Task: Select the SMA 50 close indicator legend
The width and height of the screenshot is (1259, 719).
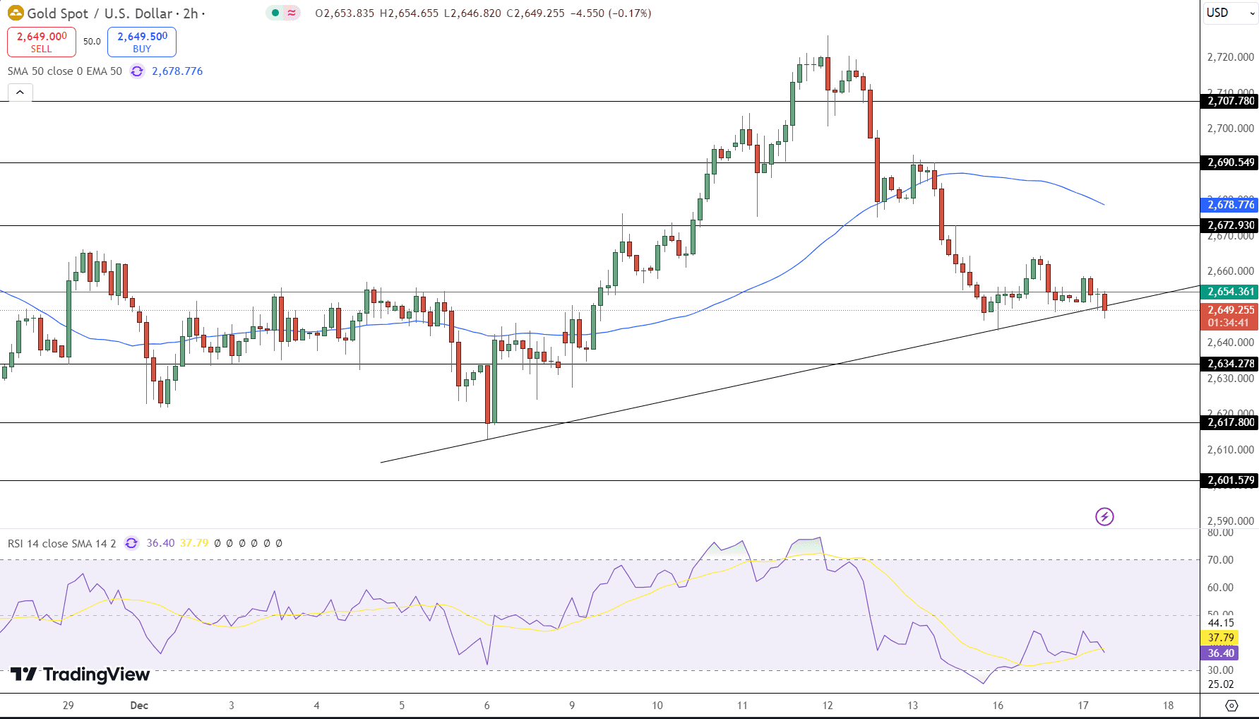Action: click(64, 71)
